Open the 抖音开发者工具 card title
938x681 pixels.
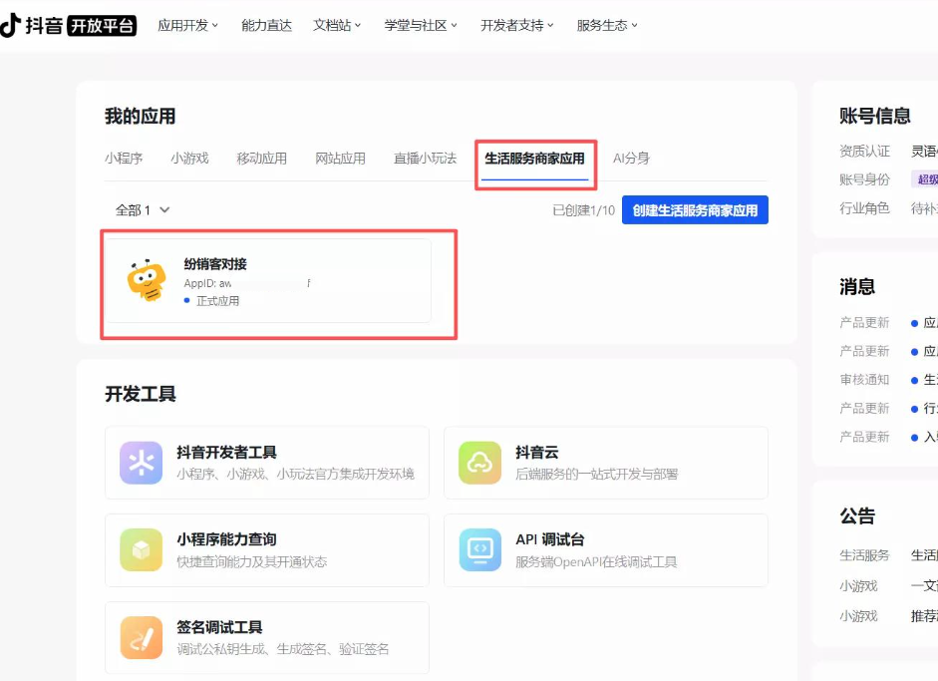[x=226, y=453]
